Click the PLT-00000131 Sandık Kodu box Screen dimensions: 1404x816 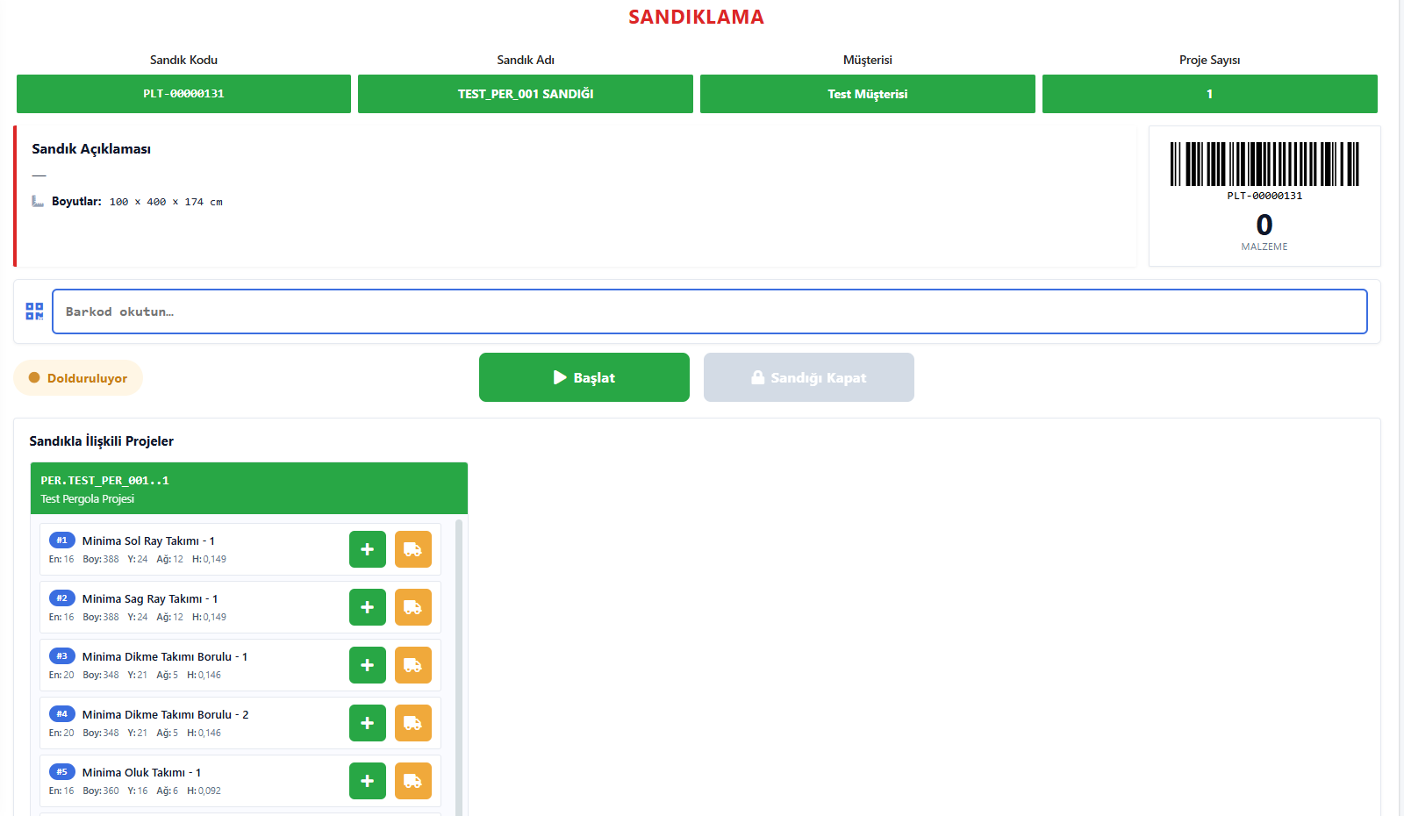point(183,94)
